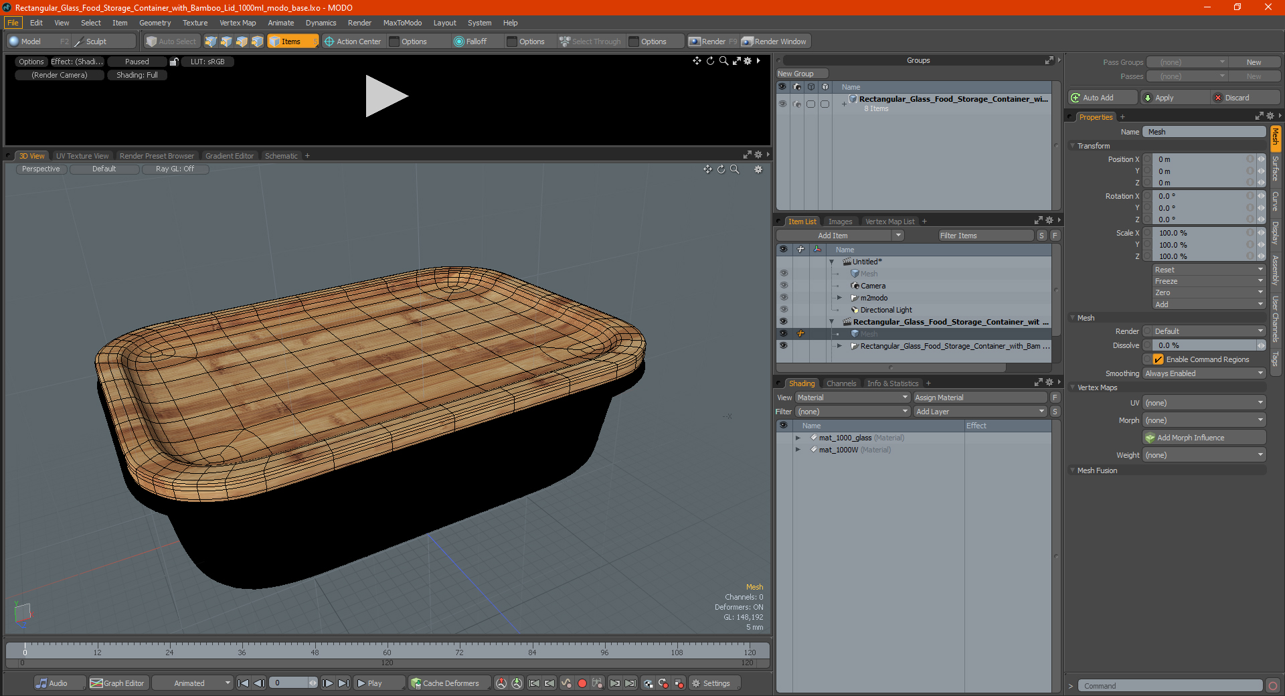Open the Render Window
Screen dimensions: 1285x696
click(774, 41)
